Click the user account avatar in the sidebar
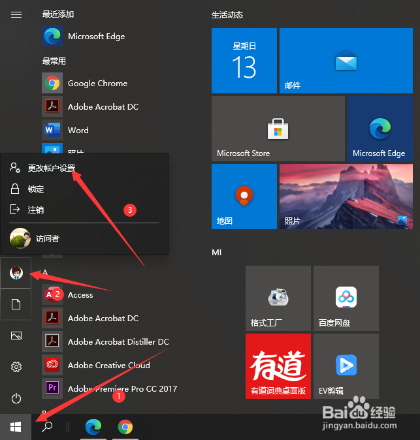 tap(16, 273)
